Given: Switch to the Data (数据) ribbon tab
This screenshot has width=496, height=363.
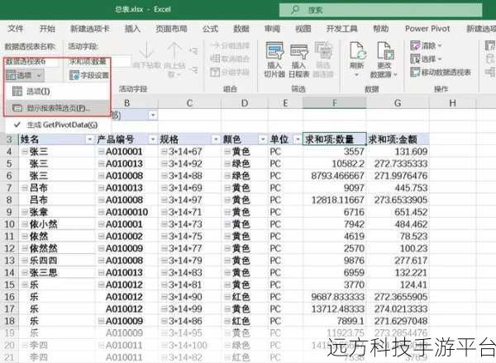Looking at the screenshot, I should coord(241,29).
